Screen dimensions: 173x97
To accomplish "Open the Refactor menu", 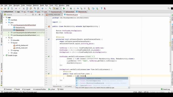I will (x=36, y=5).
